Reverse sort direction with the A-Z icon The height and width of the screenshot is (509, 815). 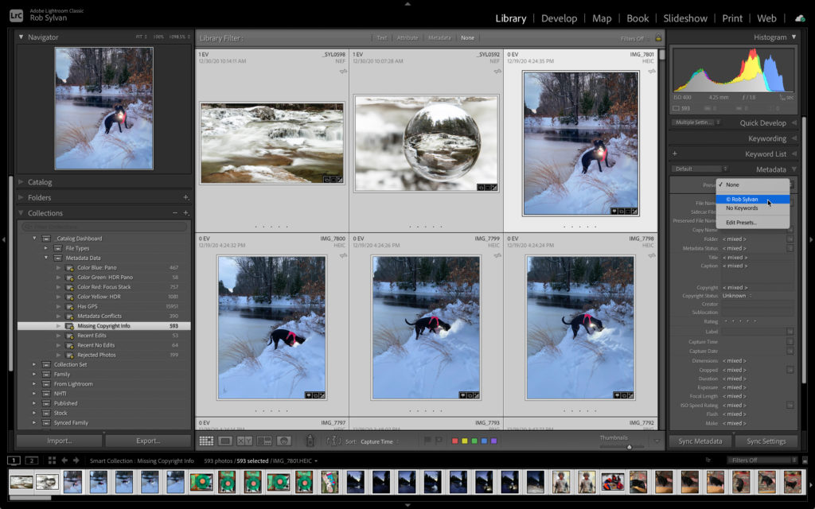(333, 441)
